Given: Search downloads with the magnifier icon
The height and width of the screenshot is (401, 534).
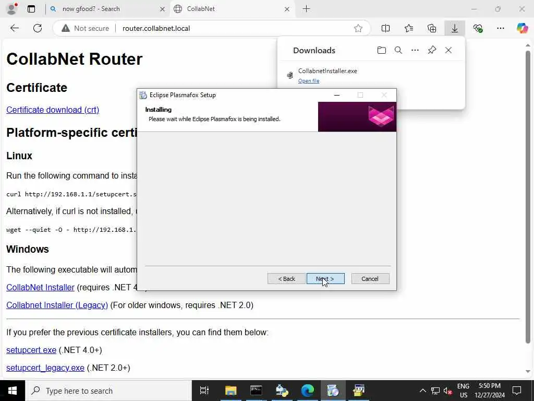Looking at the screenshot, I should tap(398, 51).
